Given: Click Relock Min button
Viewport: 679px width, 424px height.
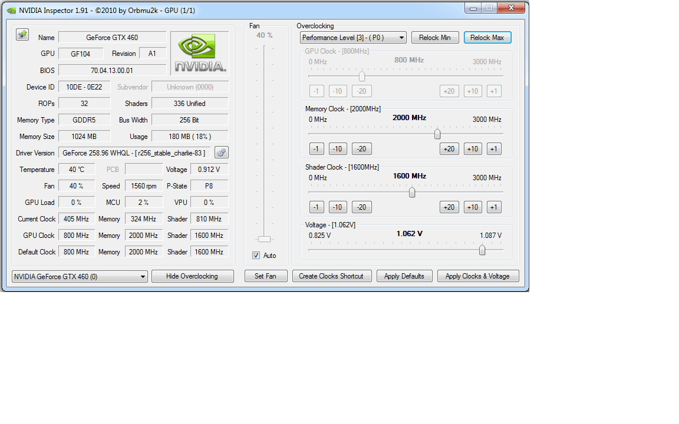Looking at the screenshot, I should (x=435, y=38).
